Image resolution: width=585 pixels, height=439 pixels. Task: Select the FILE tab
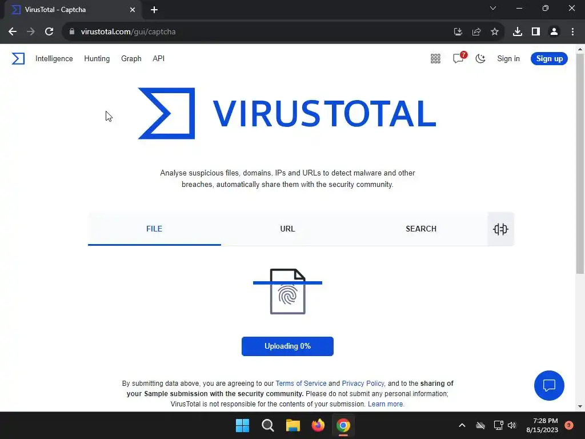click(x=154, y=229)
